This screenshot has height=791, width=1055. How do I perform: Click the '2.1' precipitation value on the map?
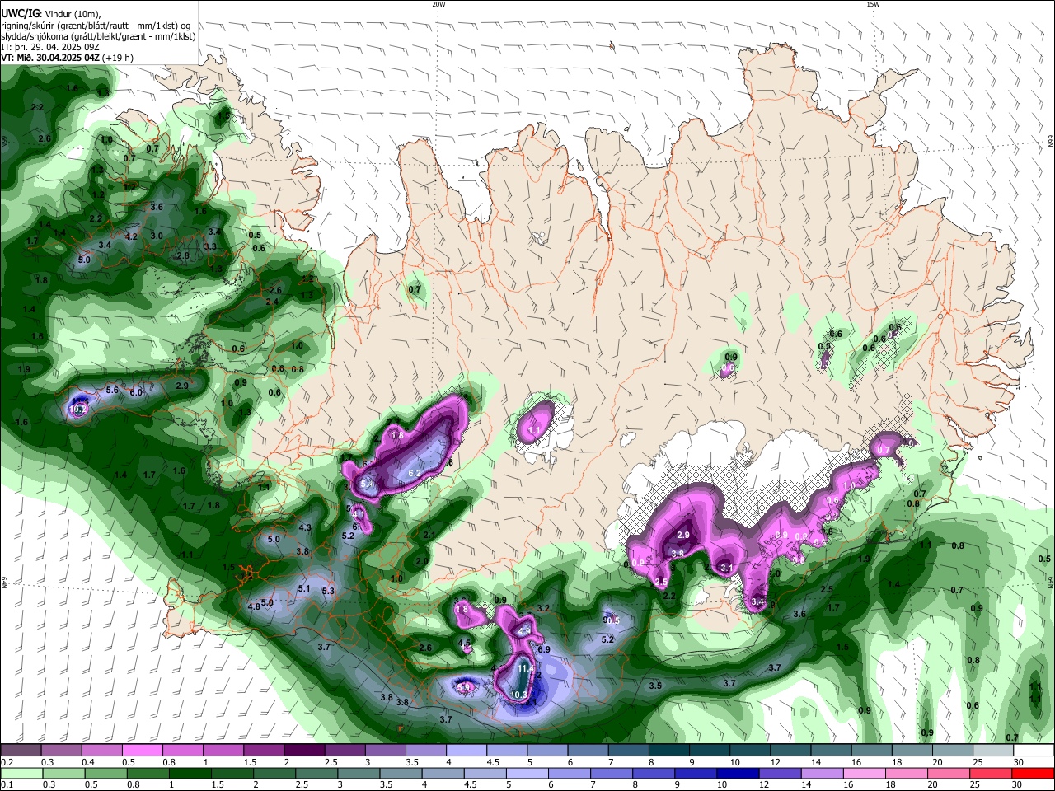pyautogui.click(x=429, y=536)
